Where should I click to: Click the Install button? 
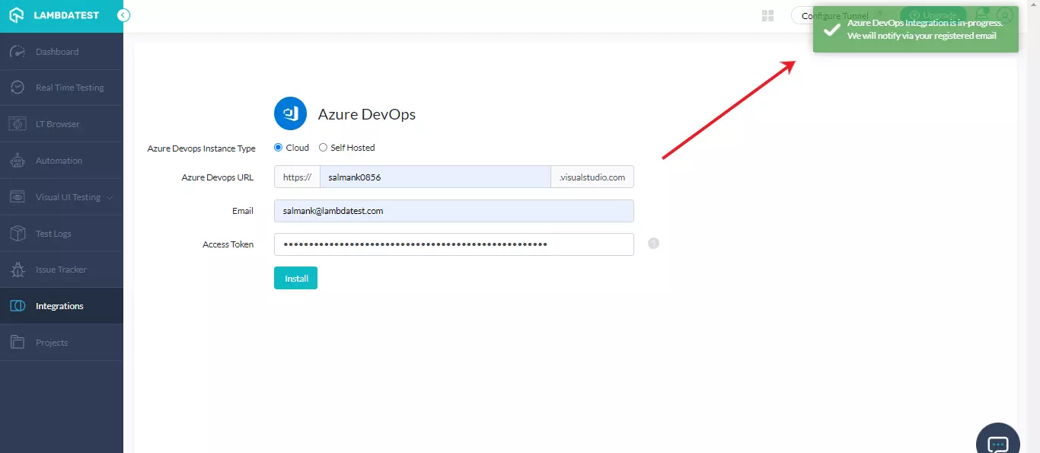pos(295,278)
